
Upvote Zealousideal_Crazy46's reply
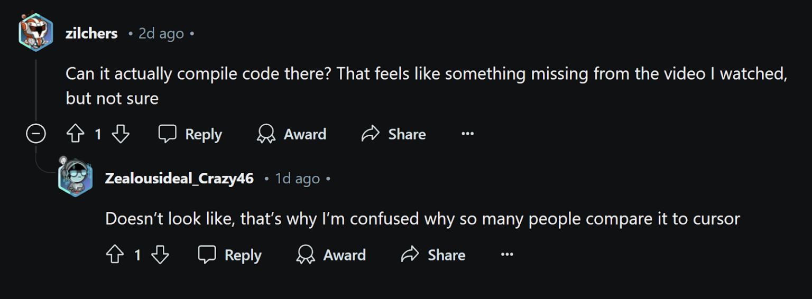point(115,255)
